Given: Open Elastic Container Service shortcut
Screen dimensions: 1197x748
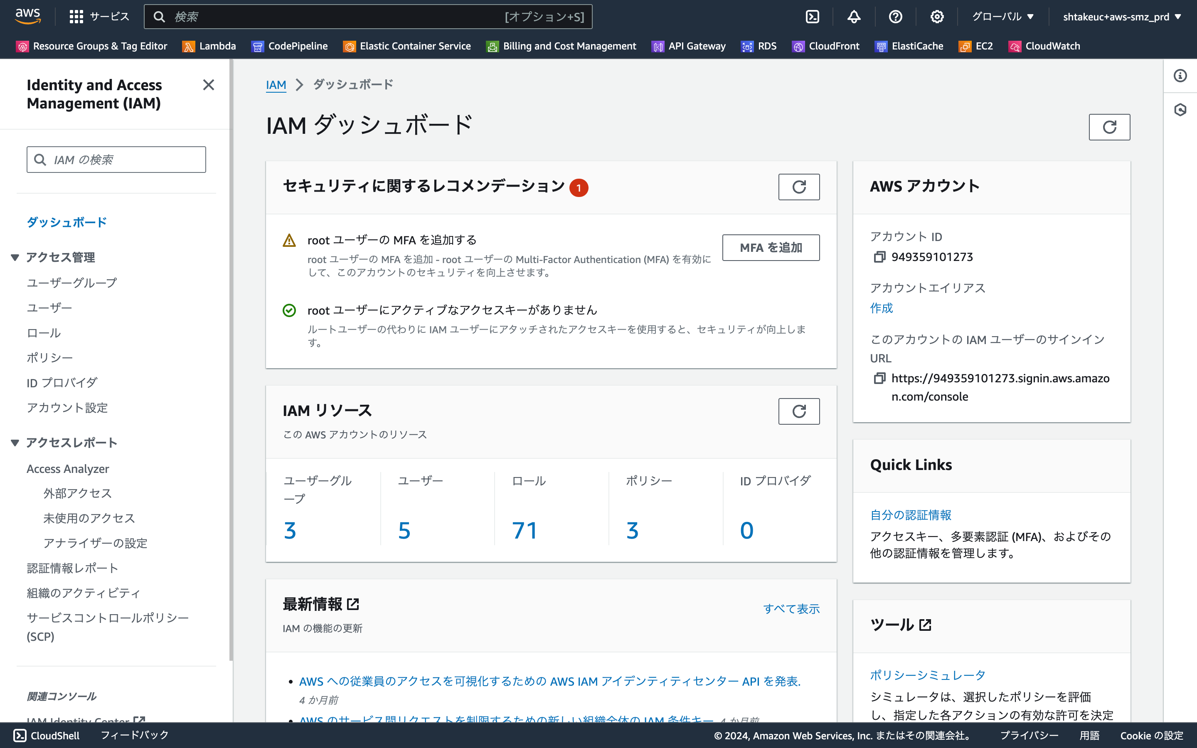Looking at the screenshot, I should [407, 46].
